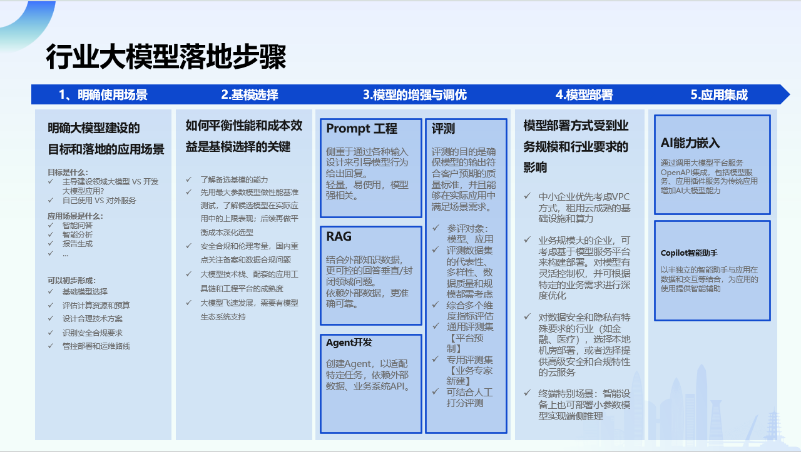Click the Agent开发 card heading
Screen dimensions: 801x452
point(349,343)
